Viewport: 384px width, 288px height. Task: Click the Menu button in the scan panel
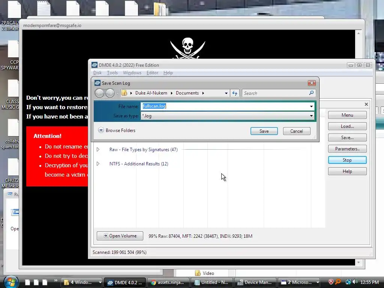pos(347,115)
